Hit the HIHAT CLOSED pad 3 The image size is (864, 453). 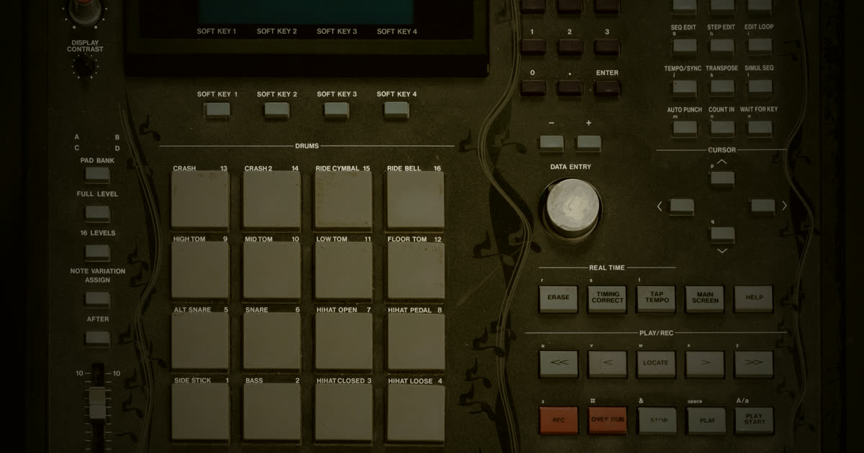coord(344,413)
